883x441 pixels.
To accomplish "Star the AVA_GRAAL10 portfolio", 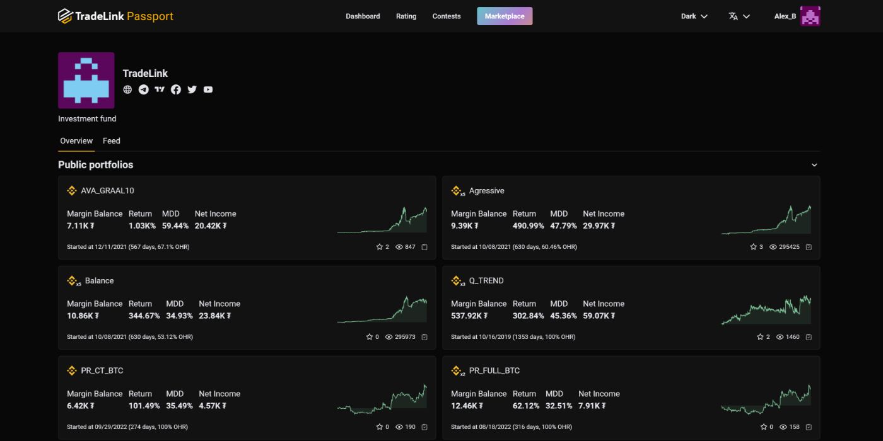I will (x=378, y=246).
